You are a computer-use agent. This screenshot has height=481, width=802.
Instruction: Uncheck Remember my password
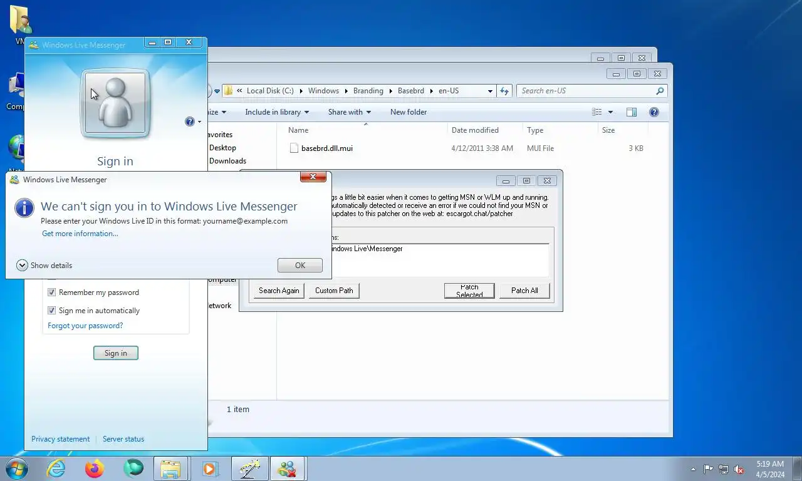pos(52,292)
